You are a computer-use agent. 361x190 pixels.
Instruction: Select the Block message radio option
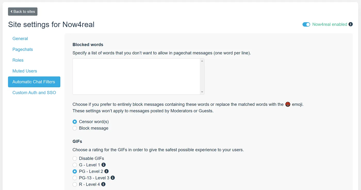click(x=75, y=128)
